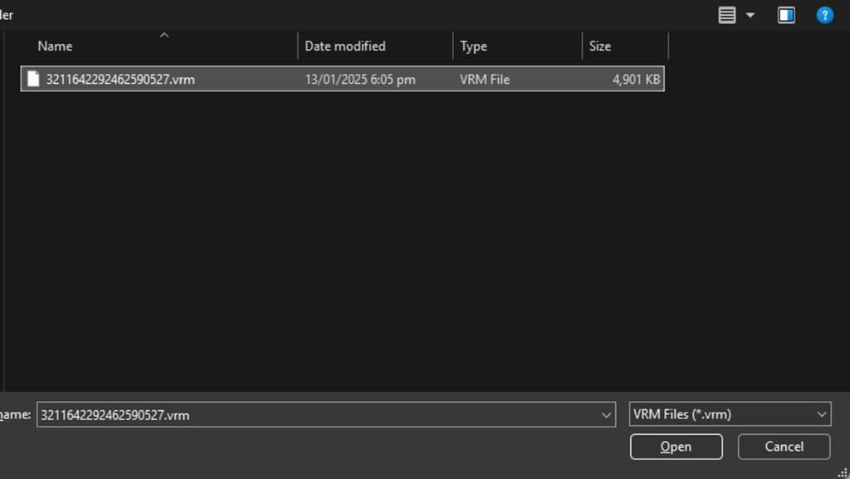
Task: Expand the File name history dropdown arrow
Action: pos(605,414)
